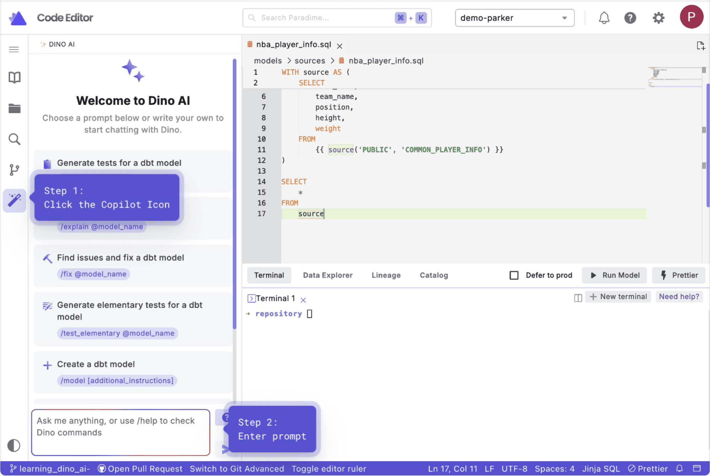
Task: Open notifications bell in top bar
Action: click(604, 18)
